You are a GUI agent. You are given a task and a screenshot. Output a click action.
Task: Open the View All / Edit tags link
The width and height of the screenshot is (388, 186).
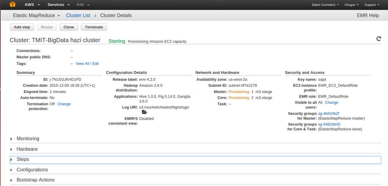[x=87, y=64]
